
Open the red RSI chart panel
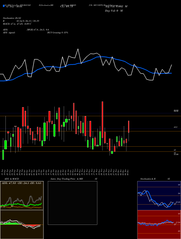pyautogui.click(x=159, y=225)
